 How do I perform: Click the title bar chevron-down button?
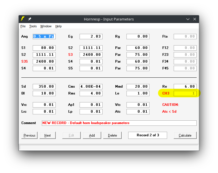coord(188,19)
